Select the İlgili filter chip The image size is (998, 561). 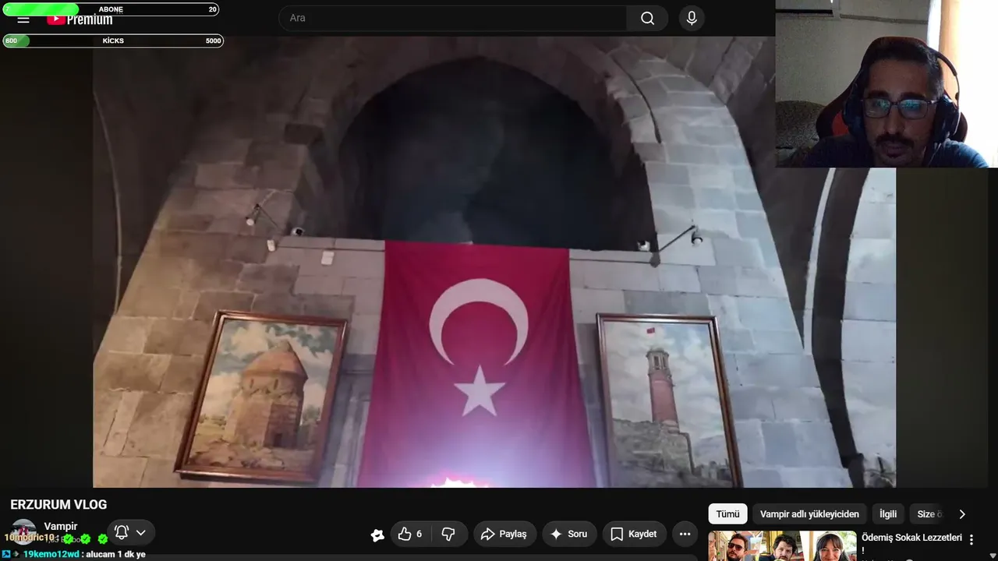coord(888,514)
